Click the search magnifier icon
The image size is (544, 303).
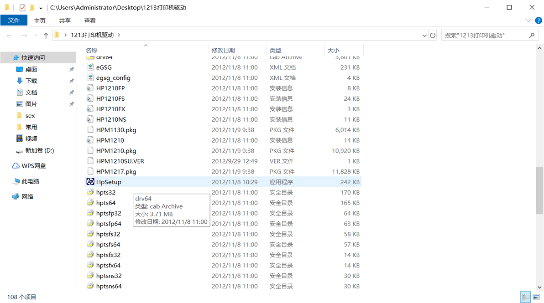[x=533, y=35]
